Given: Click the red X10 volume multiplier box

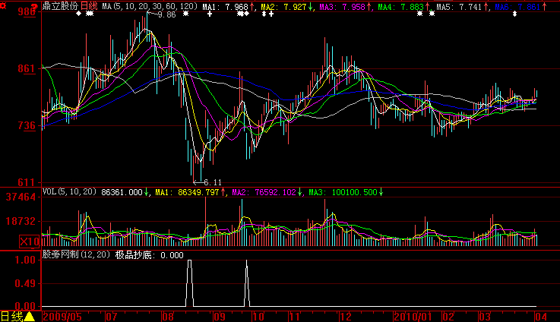Looking at the screenshot, I should click(x=29, y=241).
